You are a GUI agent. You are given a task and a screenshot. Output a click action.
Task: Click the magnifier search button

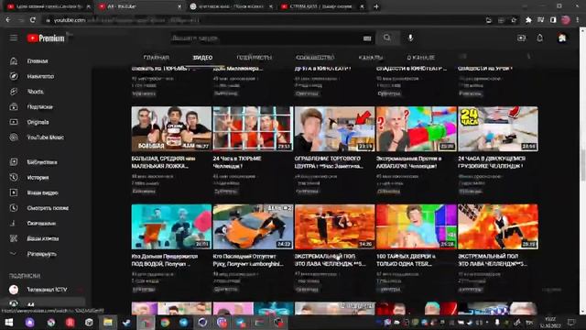click(387, 38)
